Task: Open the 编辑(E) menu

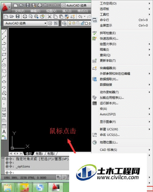Action: pyautogui.click(x=35, y=11)
